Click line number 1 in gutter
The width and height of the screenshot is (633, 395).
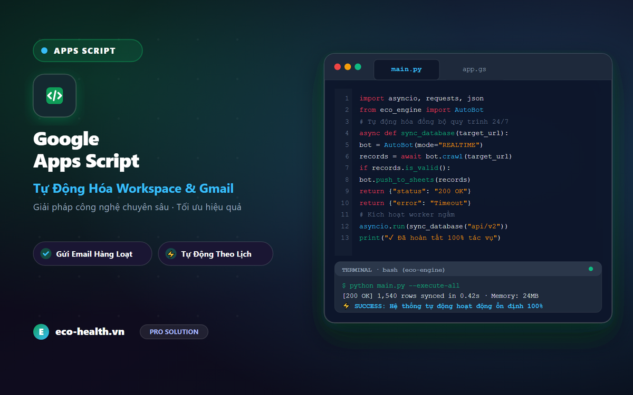click(347, 98)
